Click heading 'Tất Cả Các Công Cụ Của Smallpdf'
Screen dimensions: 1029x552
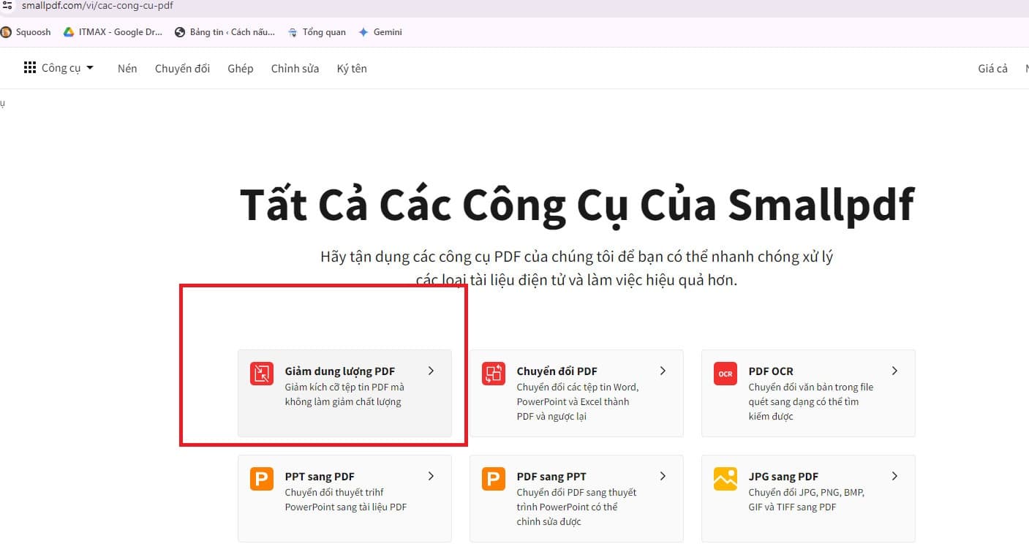pos(577,205)
